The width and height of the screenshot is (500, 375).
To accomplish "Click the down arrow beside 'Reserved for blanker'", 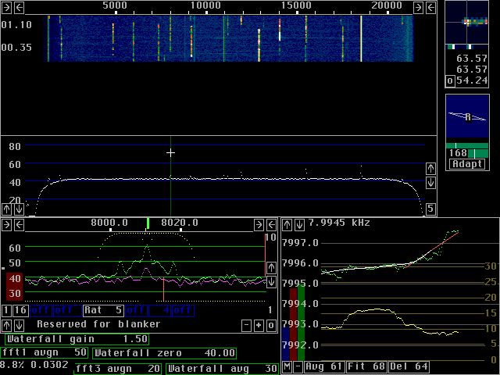I will pyautogui.click(x=19, y=326).
